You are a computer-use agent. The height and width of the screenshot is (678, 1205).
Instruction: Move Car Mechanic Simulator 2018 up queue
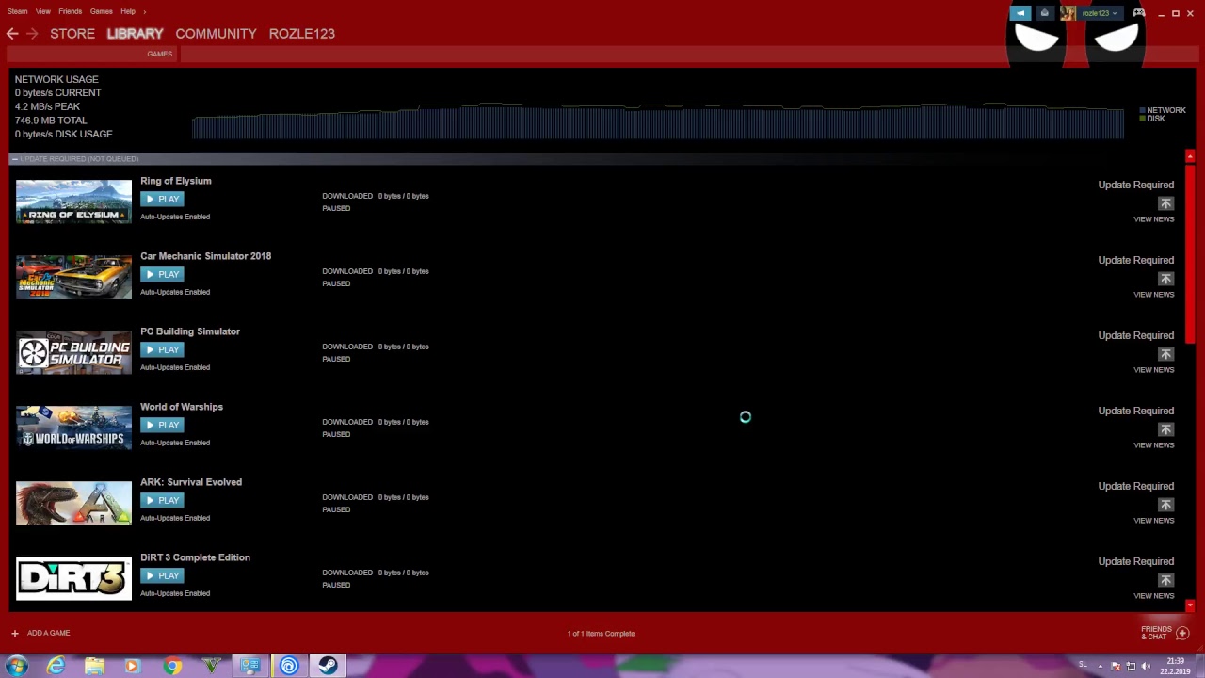click(x=1165, y=279)
